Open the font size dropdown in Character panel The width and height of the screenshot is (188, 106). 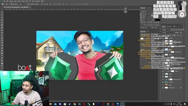(x=146, y=14)
